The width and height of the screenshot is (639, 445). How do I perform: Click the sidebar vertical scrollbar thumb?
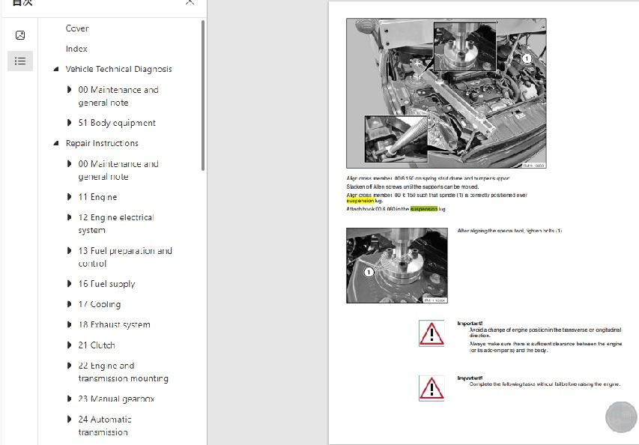(203, 95)
